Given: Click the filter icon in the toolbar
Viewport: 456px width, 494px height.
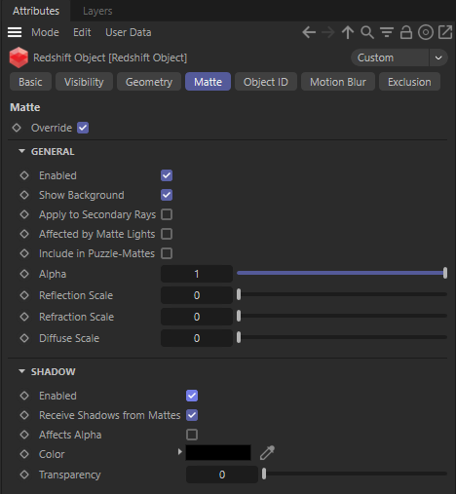Looking at the screenshot, I should point(387,32).
